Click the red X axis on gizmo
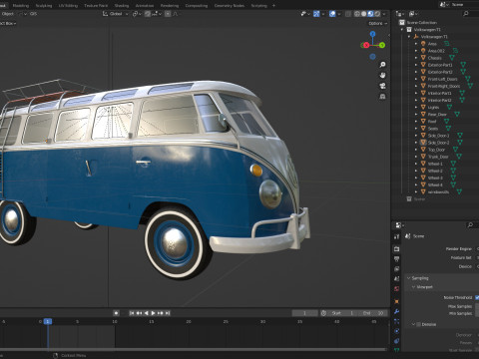This screenshot has height=359, width=479. pos(366,45)
